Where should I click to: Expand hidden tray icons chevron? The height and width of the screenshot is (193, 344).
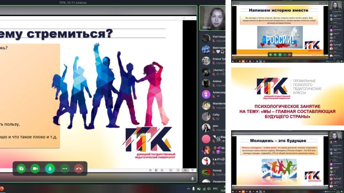188,189
